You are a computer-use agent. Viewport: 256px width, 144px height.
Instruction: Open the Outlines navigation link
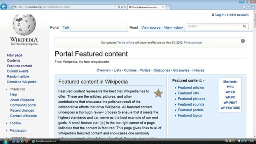[x=130, y=70]
